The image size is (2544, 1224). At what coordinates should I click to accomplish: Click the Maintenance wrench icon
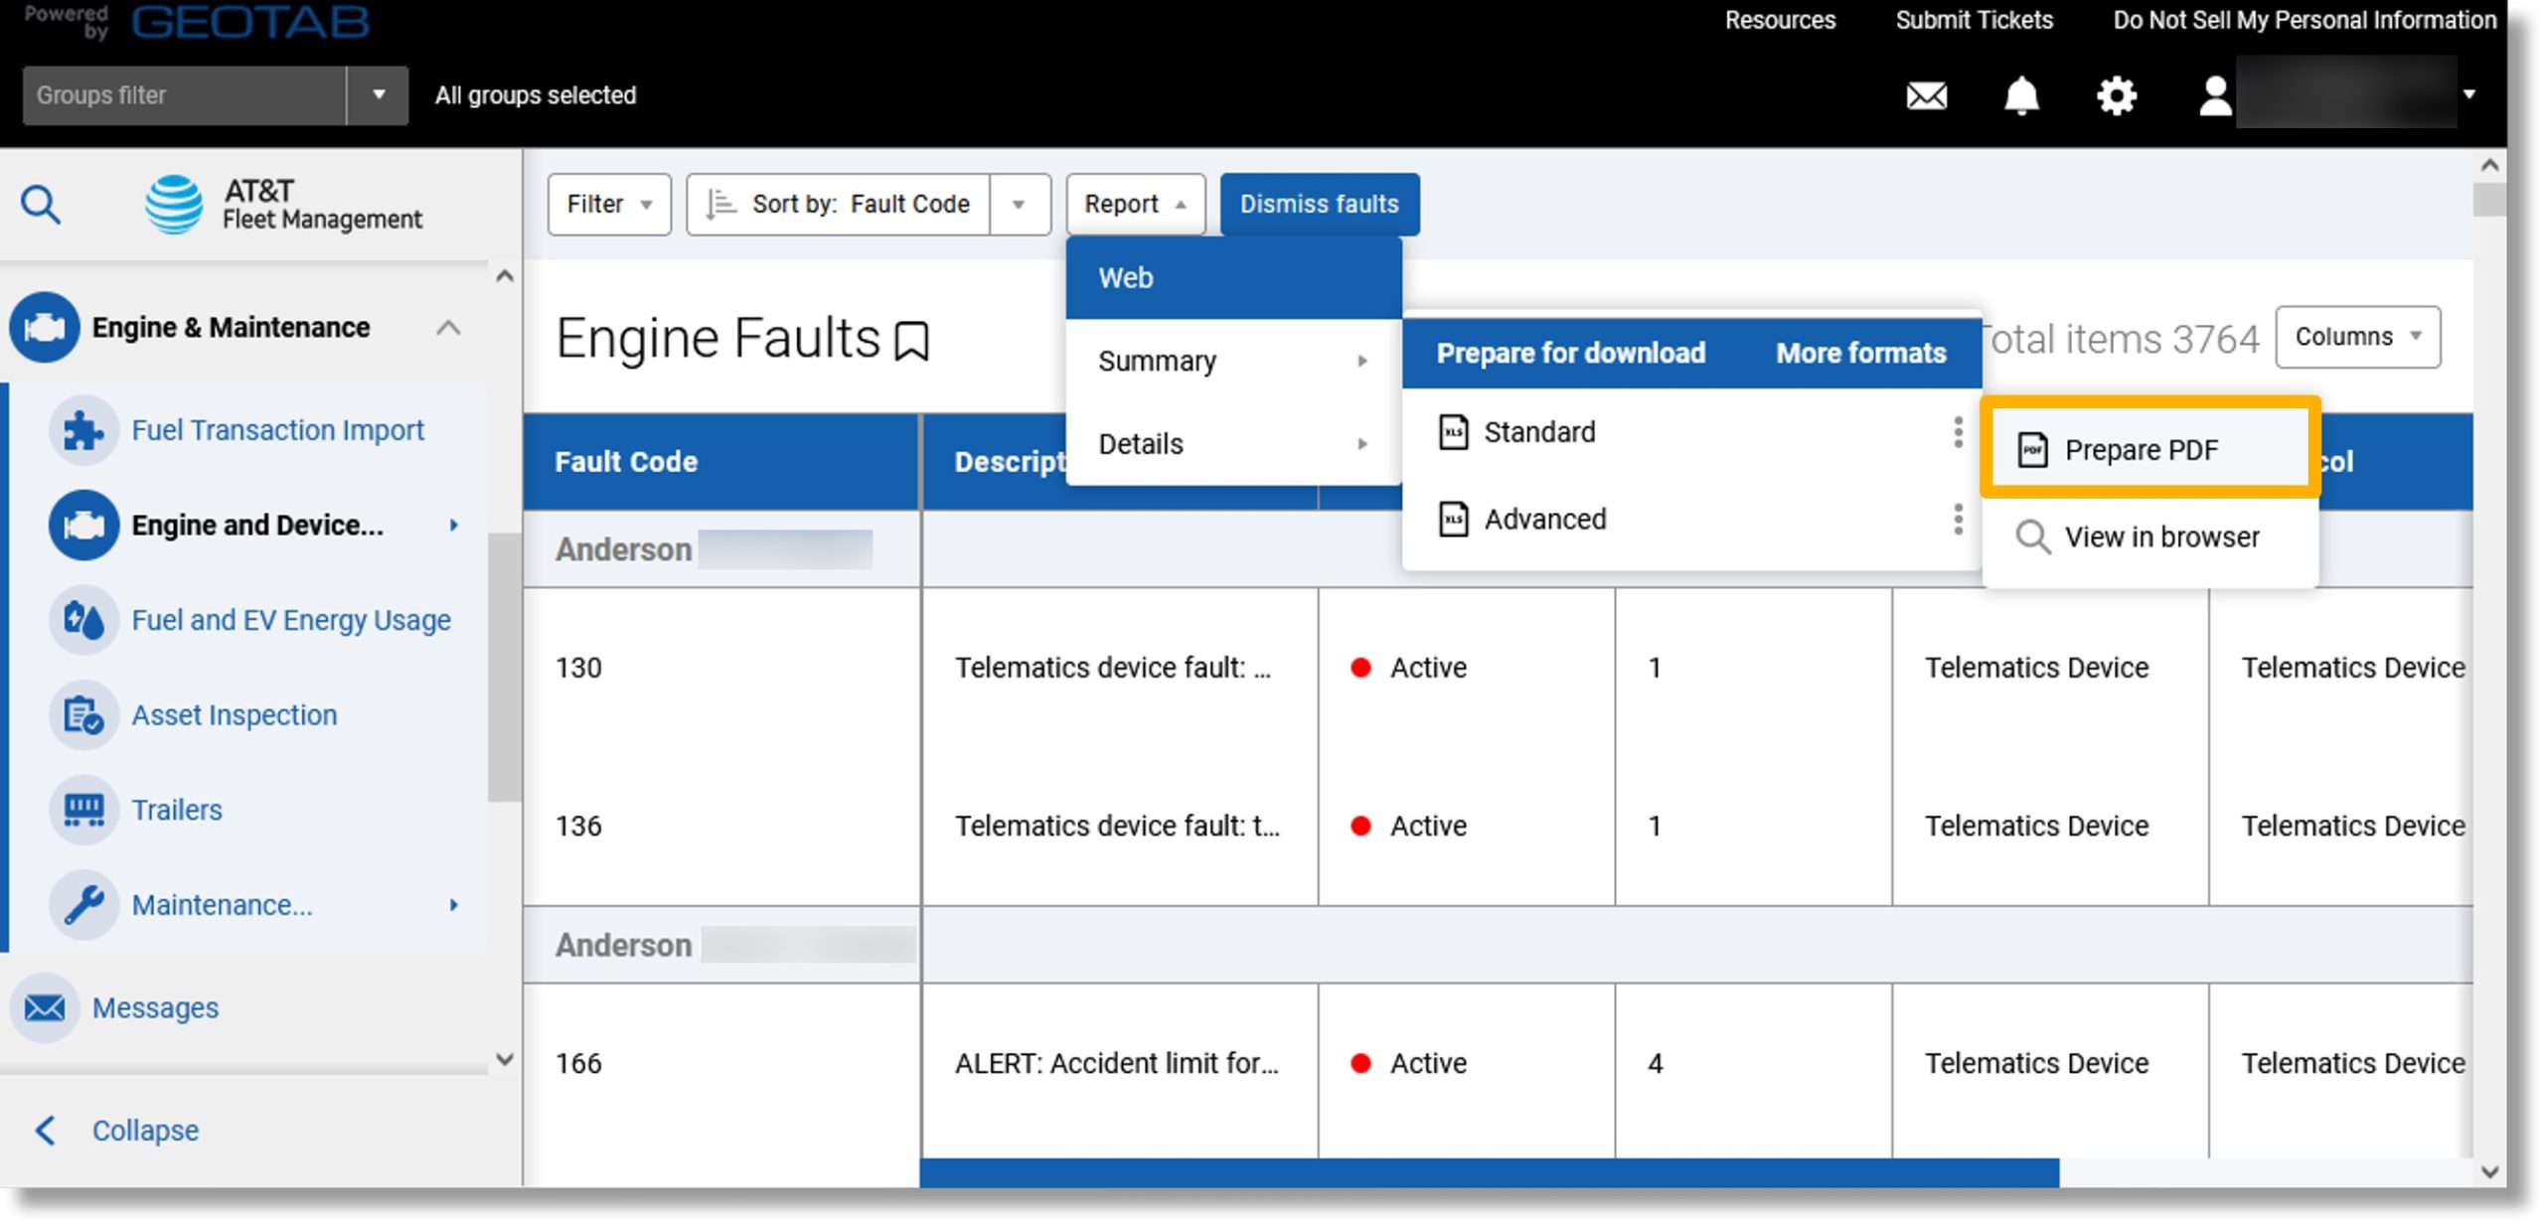point(83,905)
